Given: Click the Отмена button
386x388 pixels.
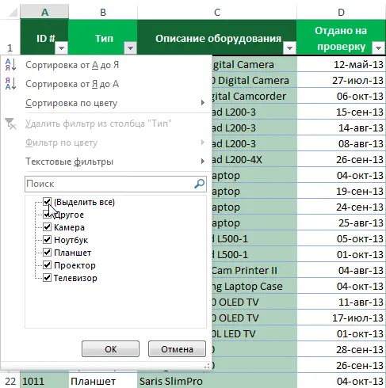Looking at the screenshot, I should click(177, 349).
